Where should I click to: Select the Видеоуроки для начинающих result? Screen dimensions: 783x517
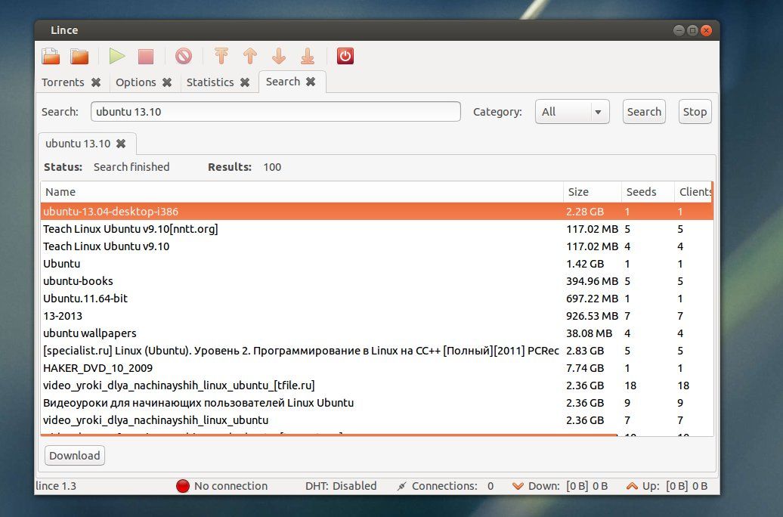point(376,403)
